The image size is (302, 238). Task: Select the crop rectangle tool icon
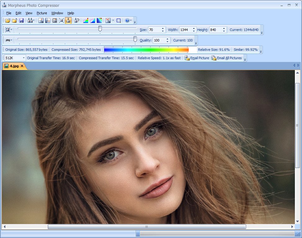pyautogui.click(x=119, y=20)
